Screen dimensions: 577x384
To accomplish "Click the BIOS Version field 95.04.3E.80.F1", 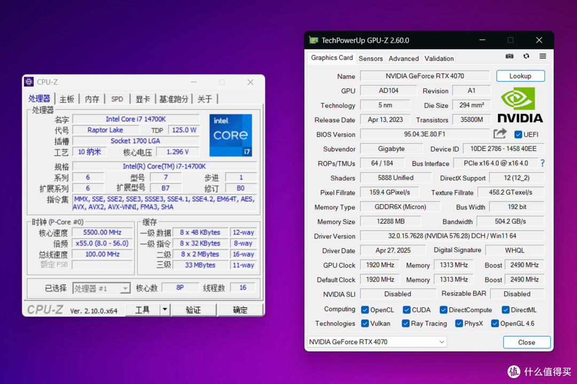I will (x=425, y=134).
